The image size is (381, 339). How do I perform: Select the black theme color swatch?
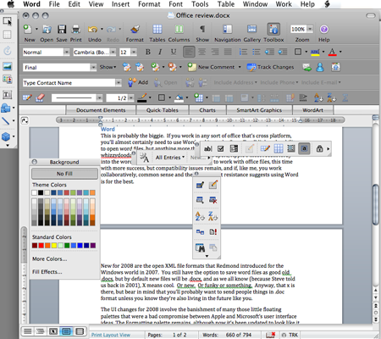41,192
